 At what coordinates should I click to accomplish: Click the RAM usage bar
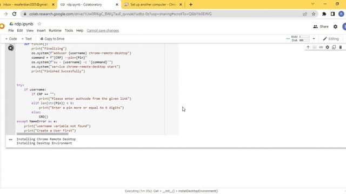[x=304, y=37]
